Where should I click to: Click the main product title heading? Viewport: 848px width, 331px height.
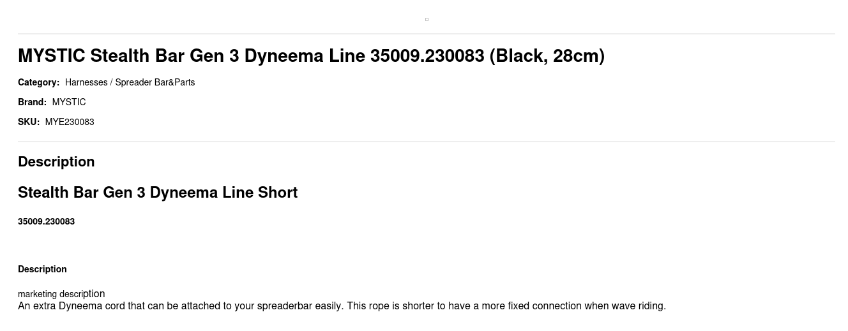311,56
